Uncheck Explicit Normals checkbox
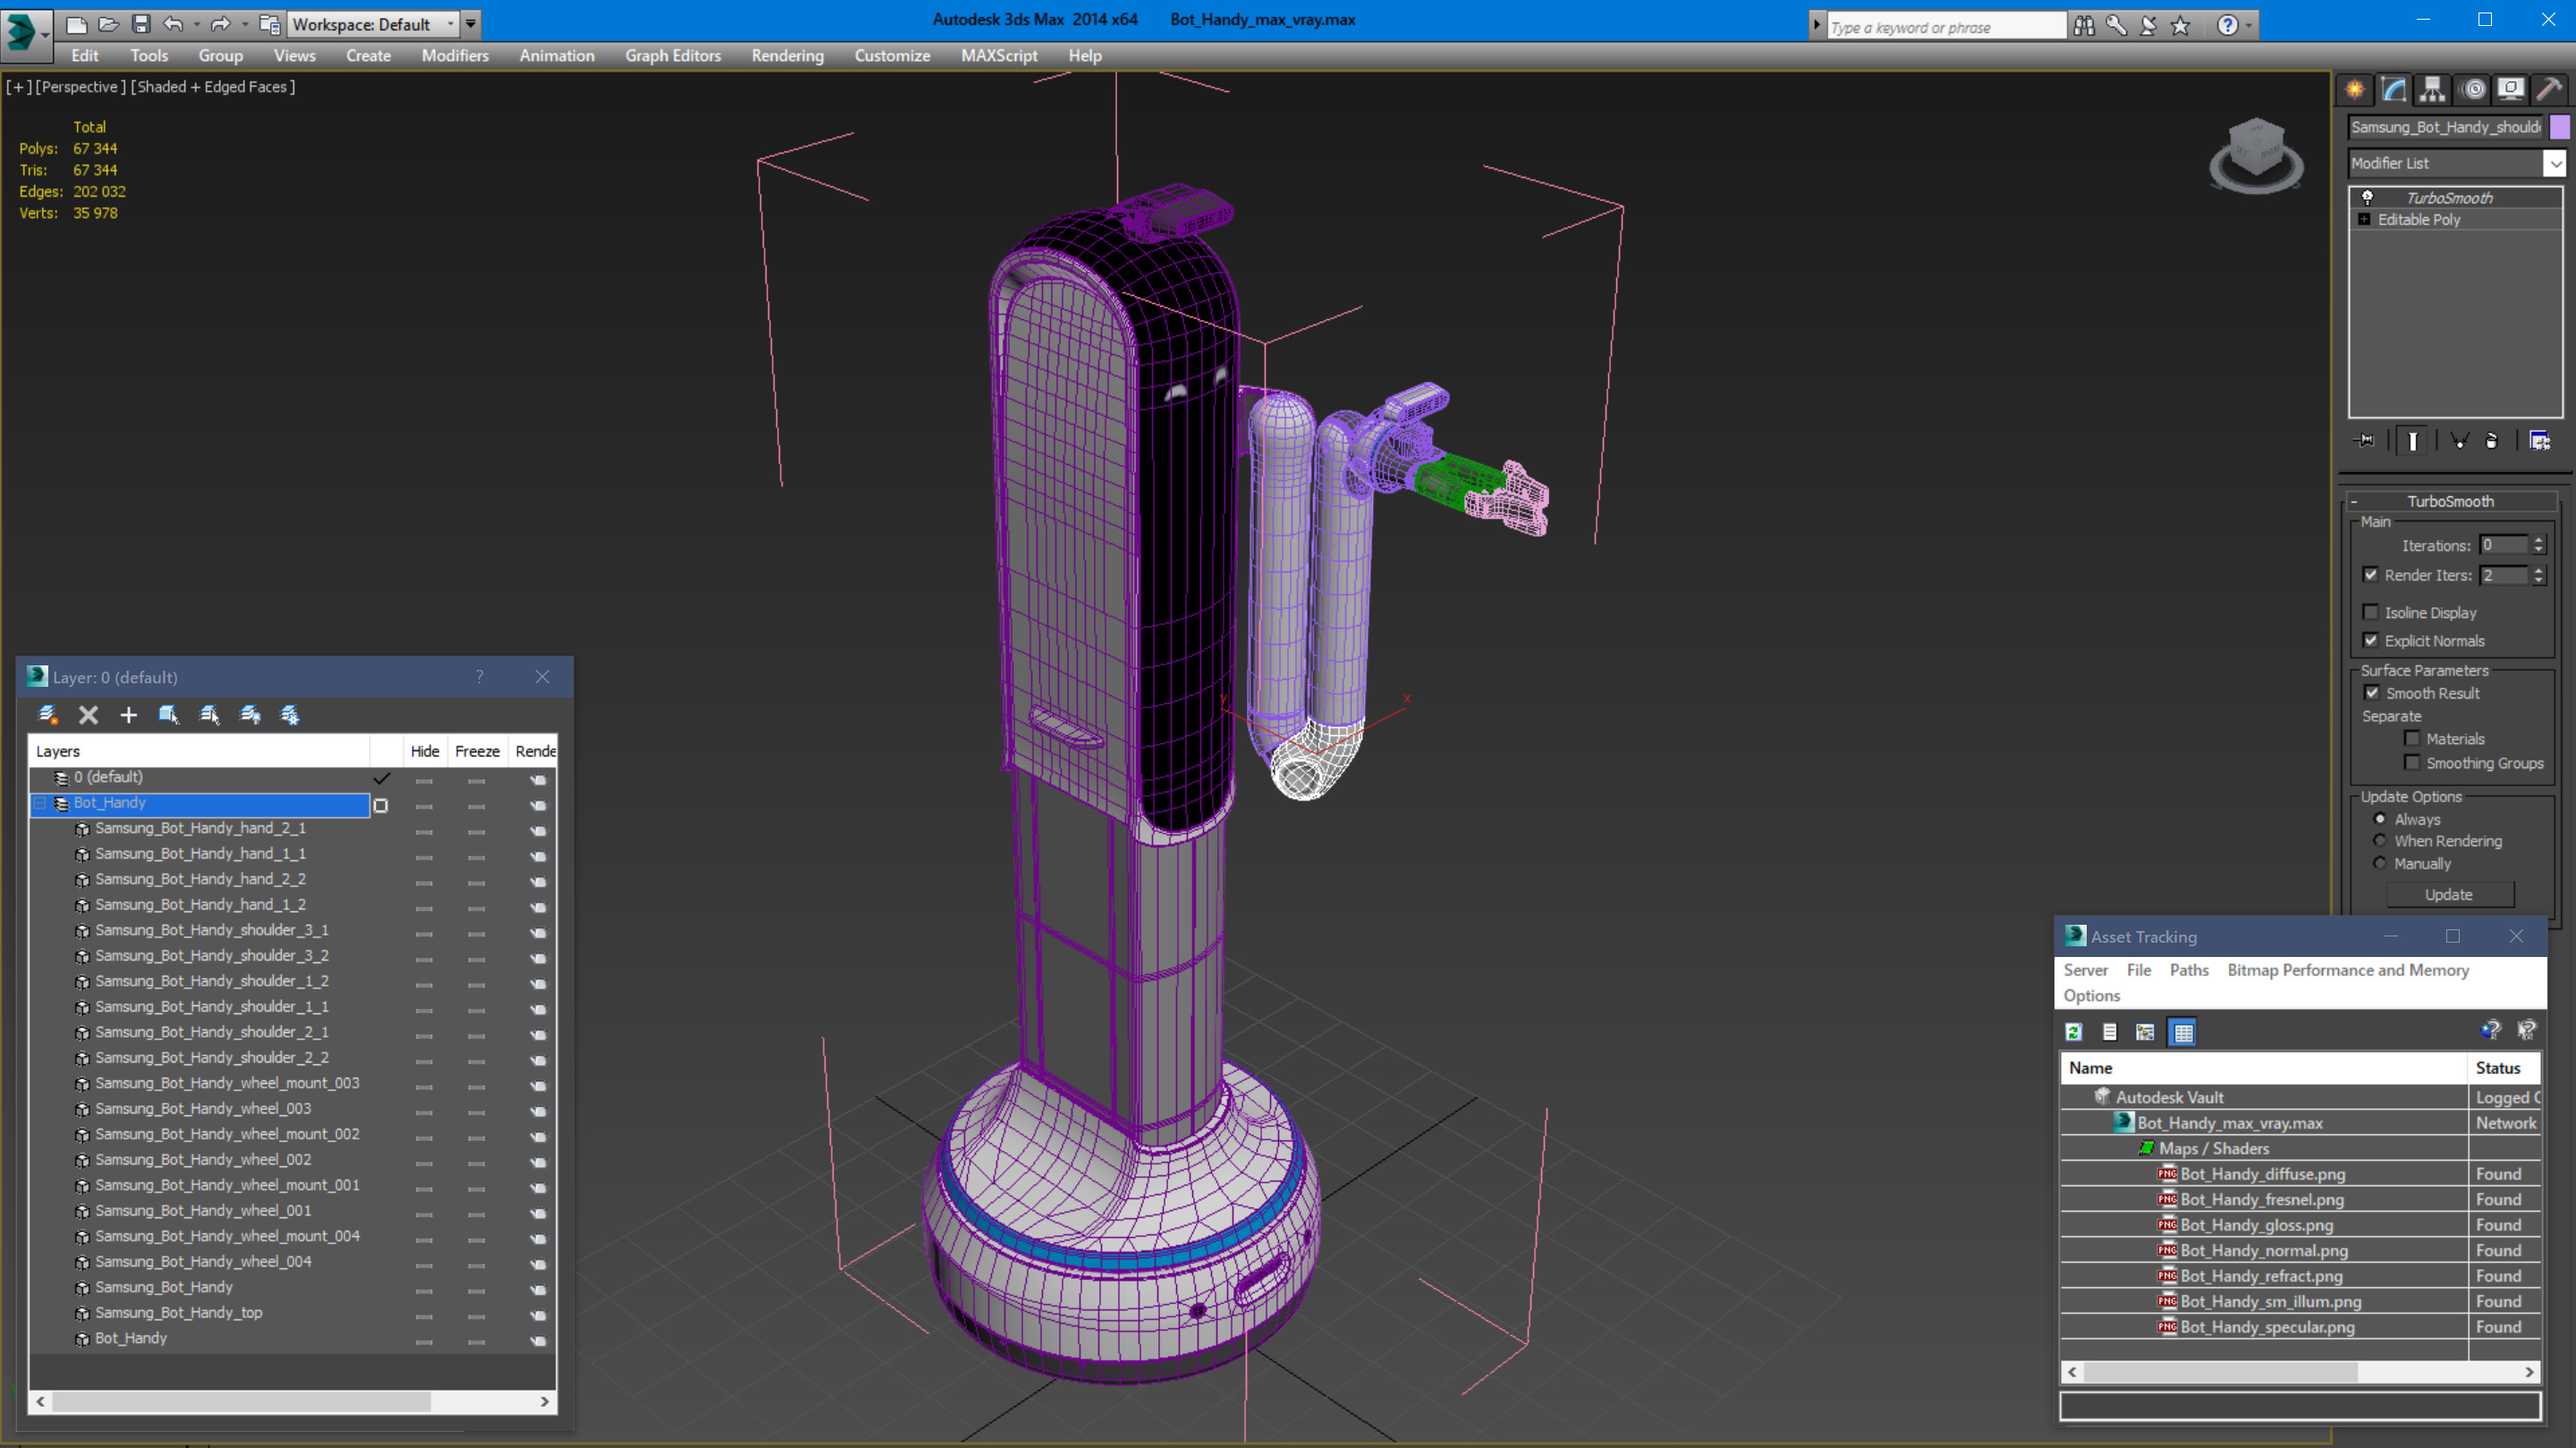Screen dimensions: 2576x1448 2370,641
